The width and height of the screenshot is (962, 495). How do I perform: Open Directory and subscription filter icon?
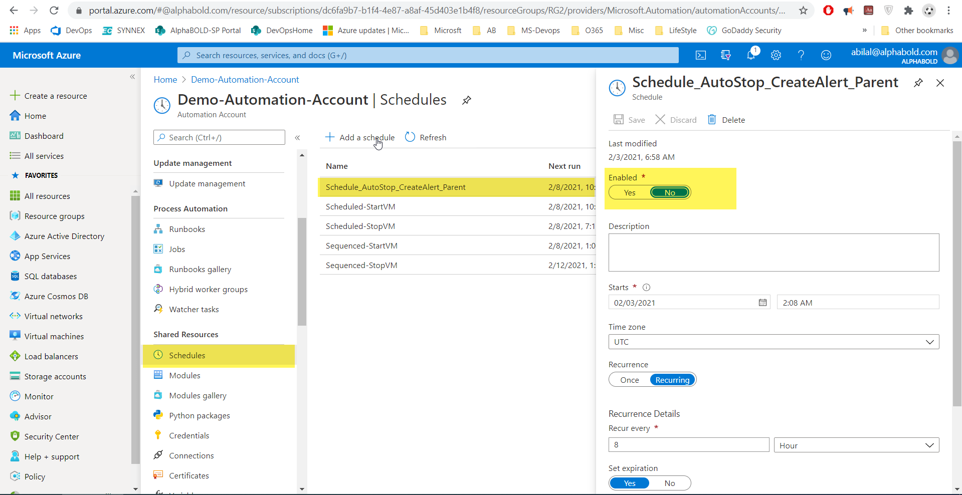tap(725, 55)
